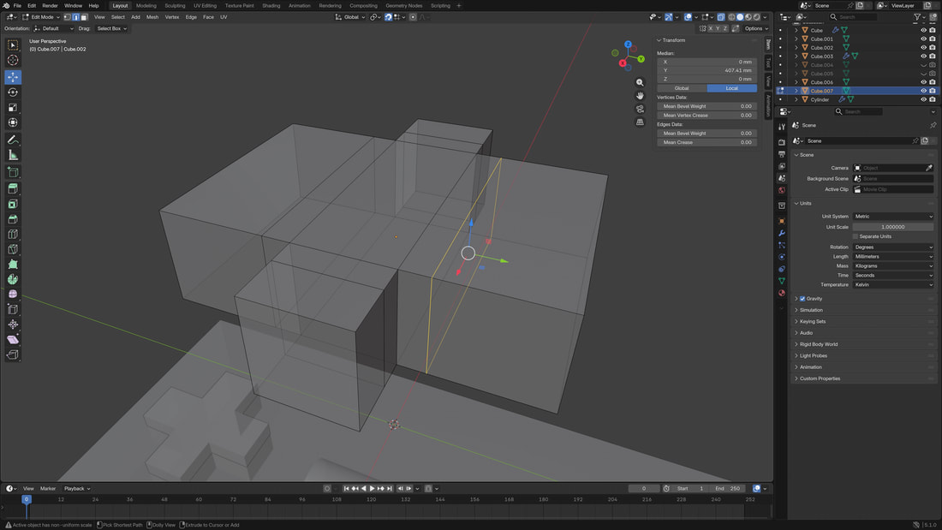Select the Measure tool
942x530 pixels.
[x=13, y=155]
